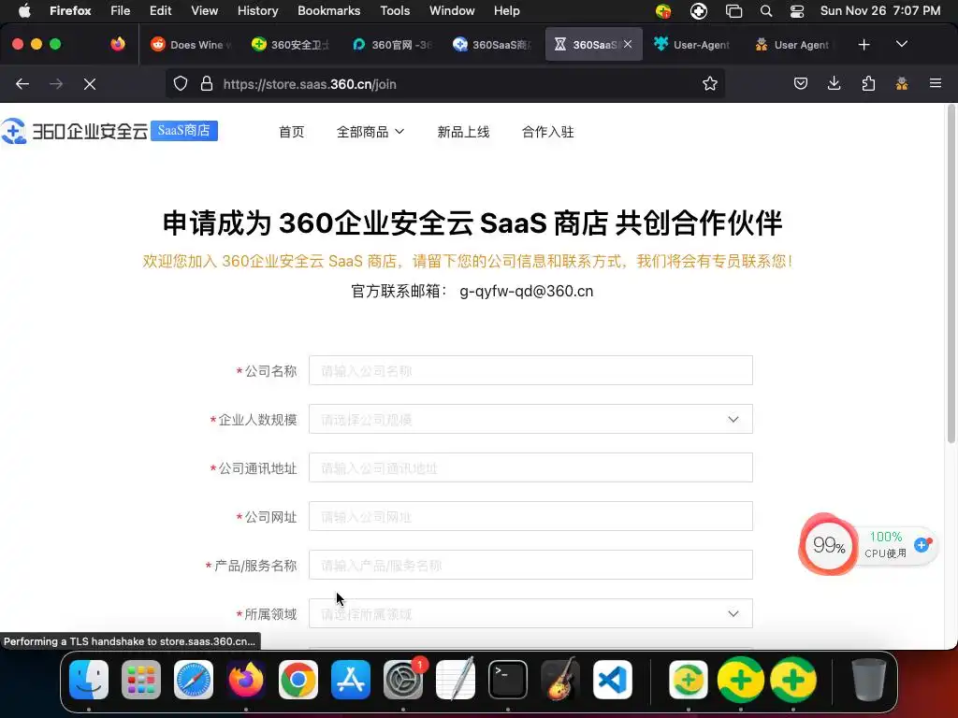Open GarageBand from the Dock
This screenshot has width=958, height=718.
click(559, 679)
